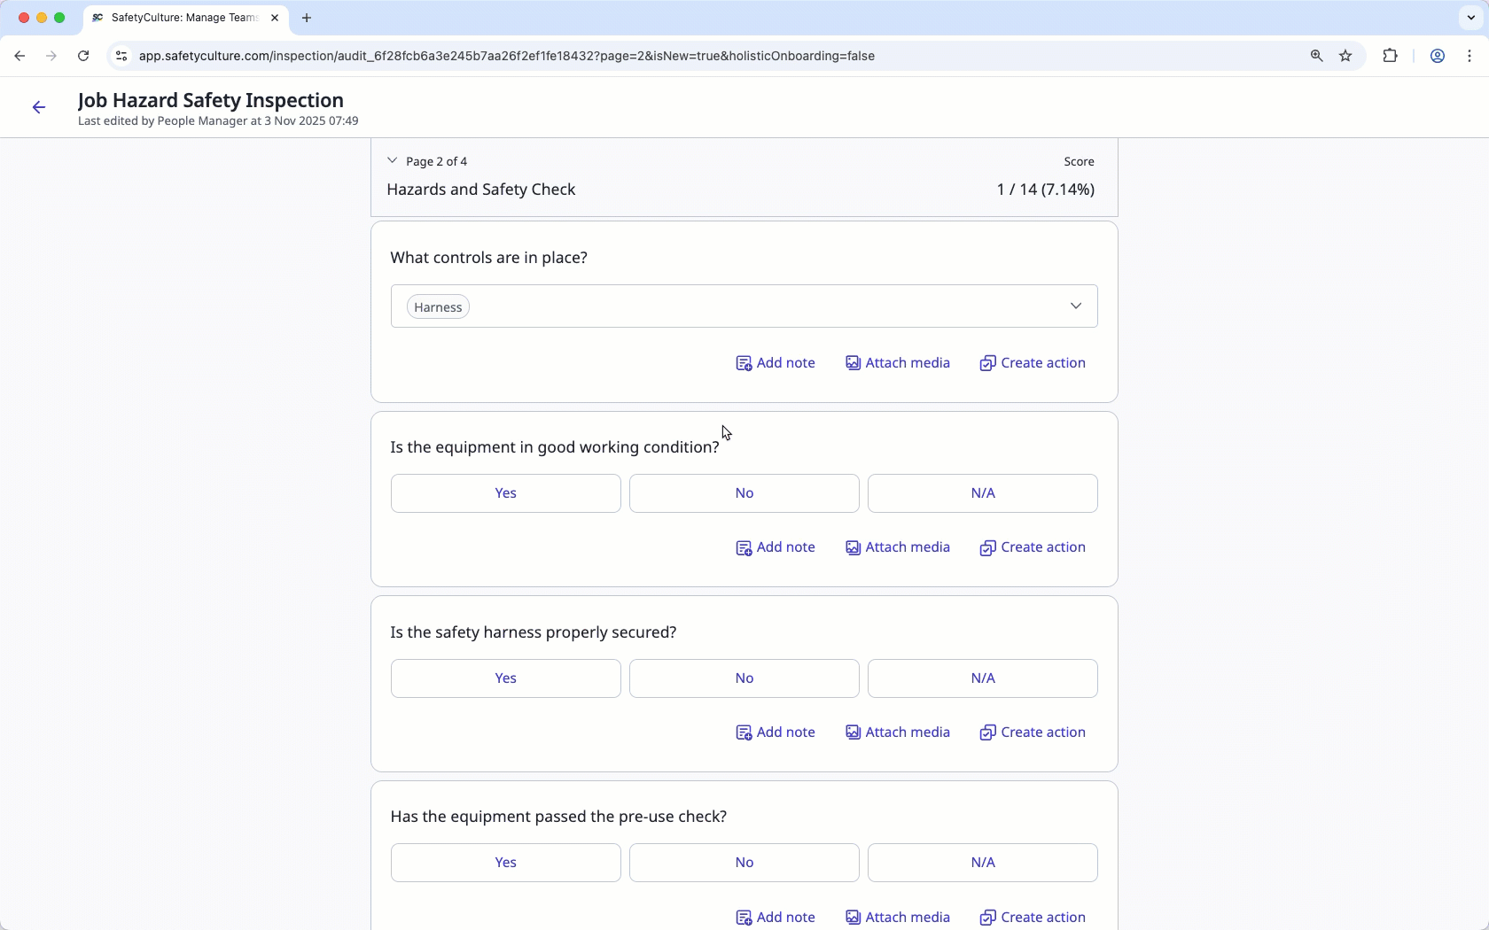Click the score '1 / 14 (7.14%)'
1489x930 pixels.
point(1045,190)
